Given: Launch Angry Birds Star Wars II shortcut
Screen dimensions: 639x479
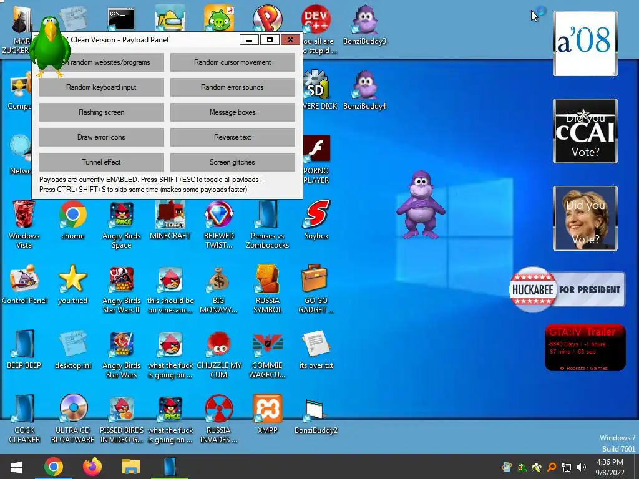Looking at the screenshot, I should tap(122, 290).
